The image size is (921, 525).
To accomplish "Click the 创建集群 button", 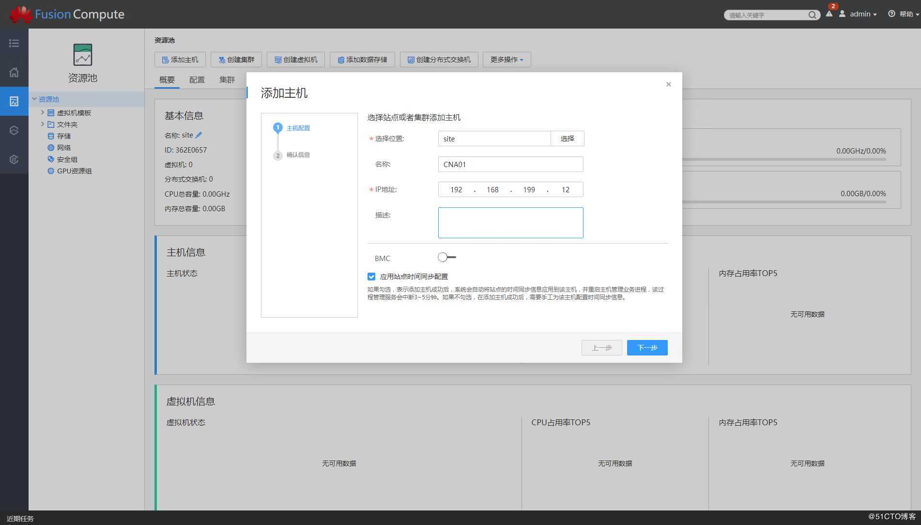I will [x=236, y=60].
